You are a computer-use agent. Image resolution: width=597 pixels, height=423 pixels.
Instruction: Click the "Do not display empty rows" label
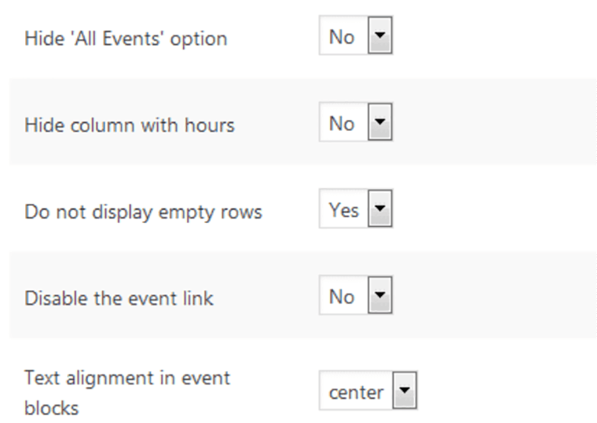pos(143,212)
